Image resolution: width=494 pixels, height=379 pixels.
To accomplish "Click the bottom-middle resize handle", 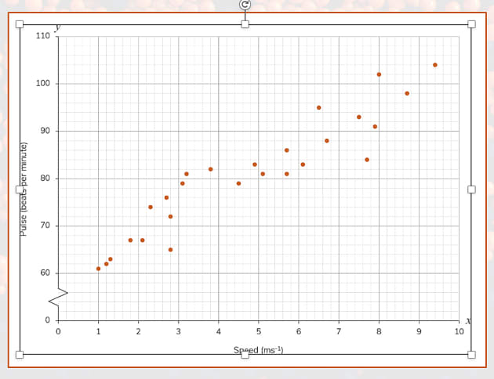I will [x=245, y=355].
